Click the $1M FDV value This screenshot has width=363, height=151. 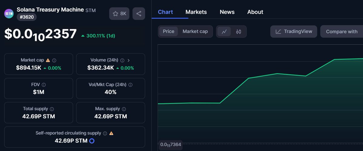[39, 92]
